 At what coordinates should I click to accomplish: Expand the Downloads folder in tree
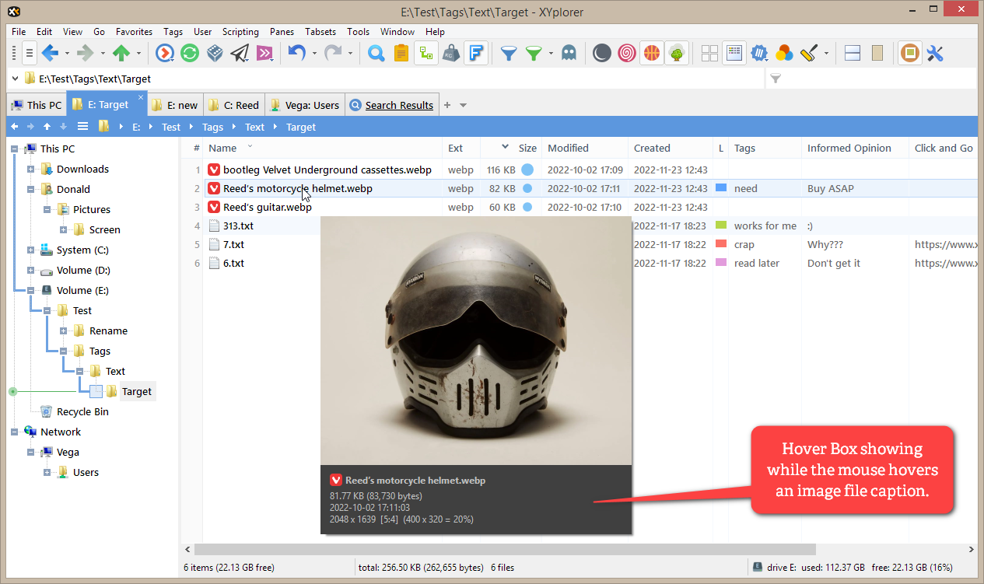pos(31,170)
